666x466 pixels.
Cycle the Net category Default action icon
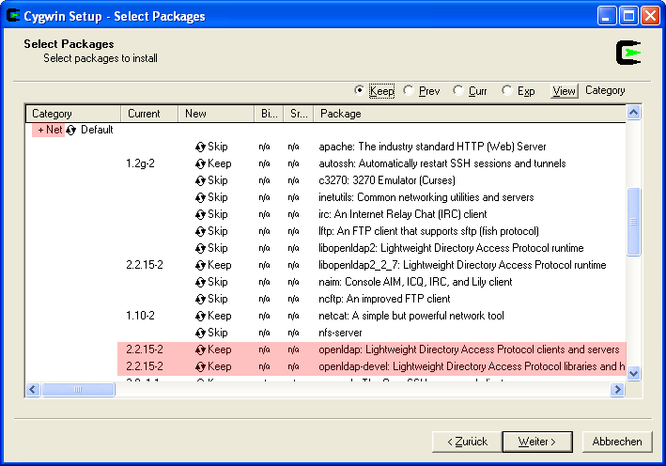71,130
